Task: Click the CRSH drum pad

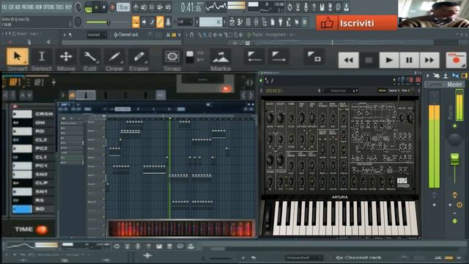Action: (22, 114)
